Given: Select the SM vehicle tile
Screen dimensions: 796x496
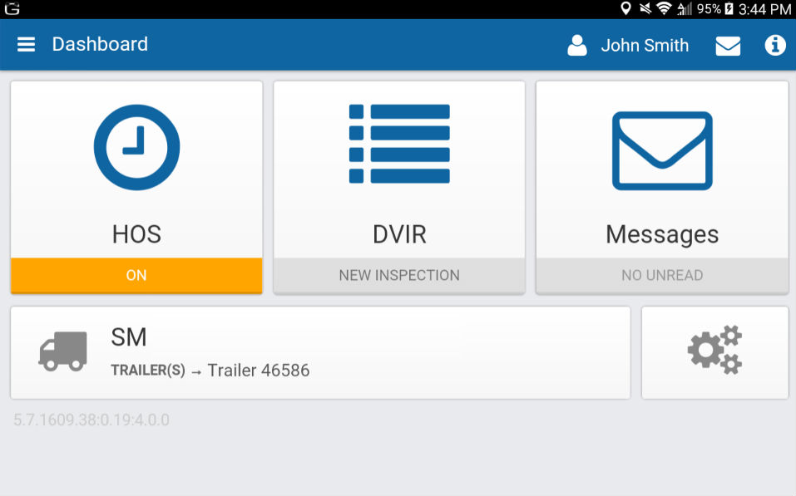Looking at the screenshot, I should point(319,351).
